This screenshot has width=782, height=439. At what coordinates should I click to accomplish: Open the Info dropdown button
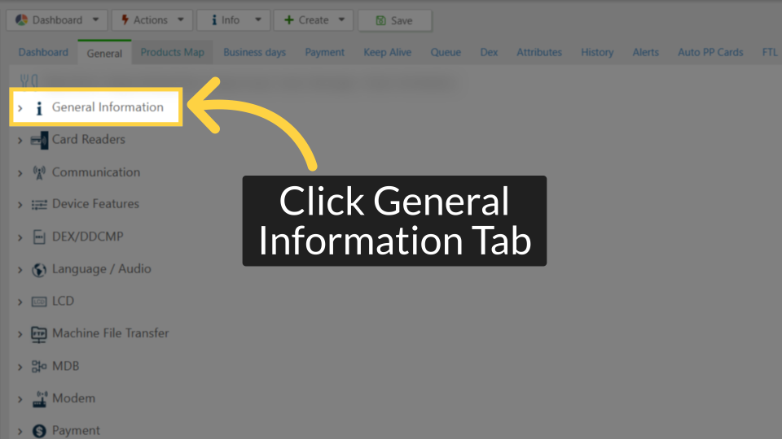click(x=233, y=20)
